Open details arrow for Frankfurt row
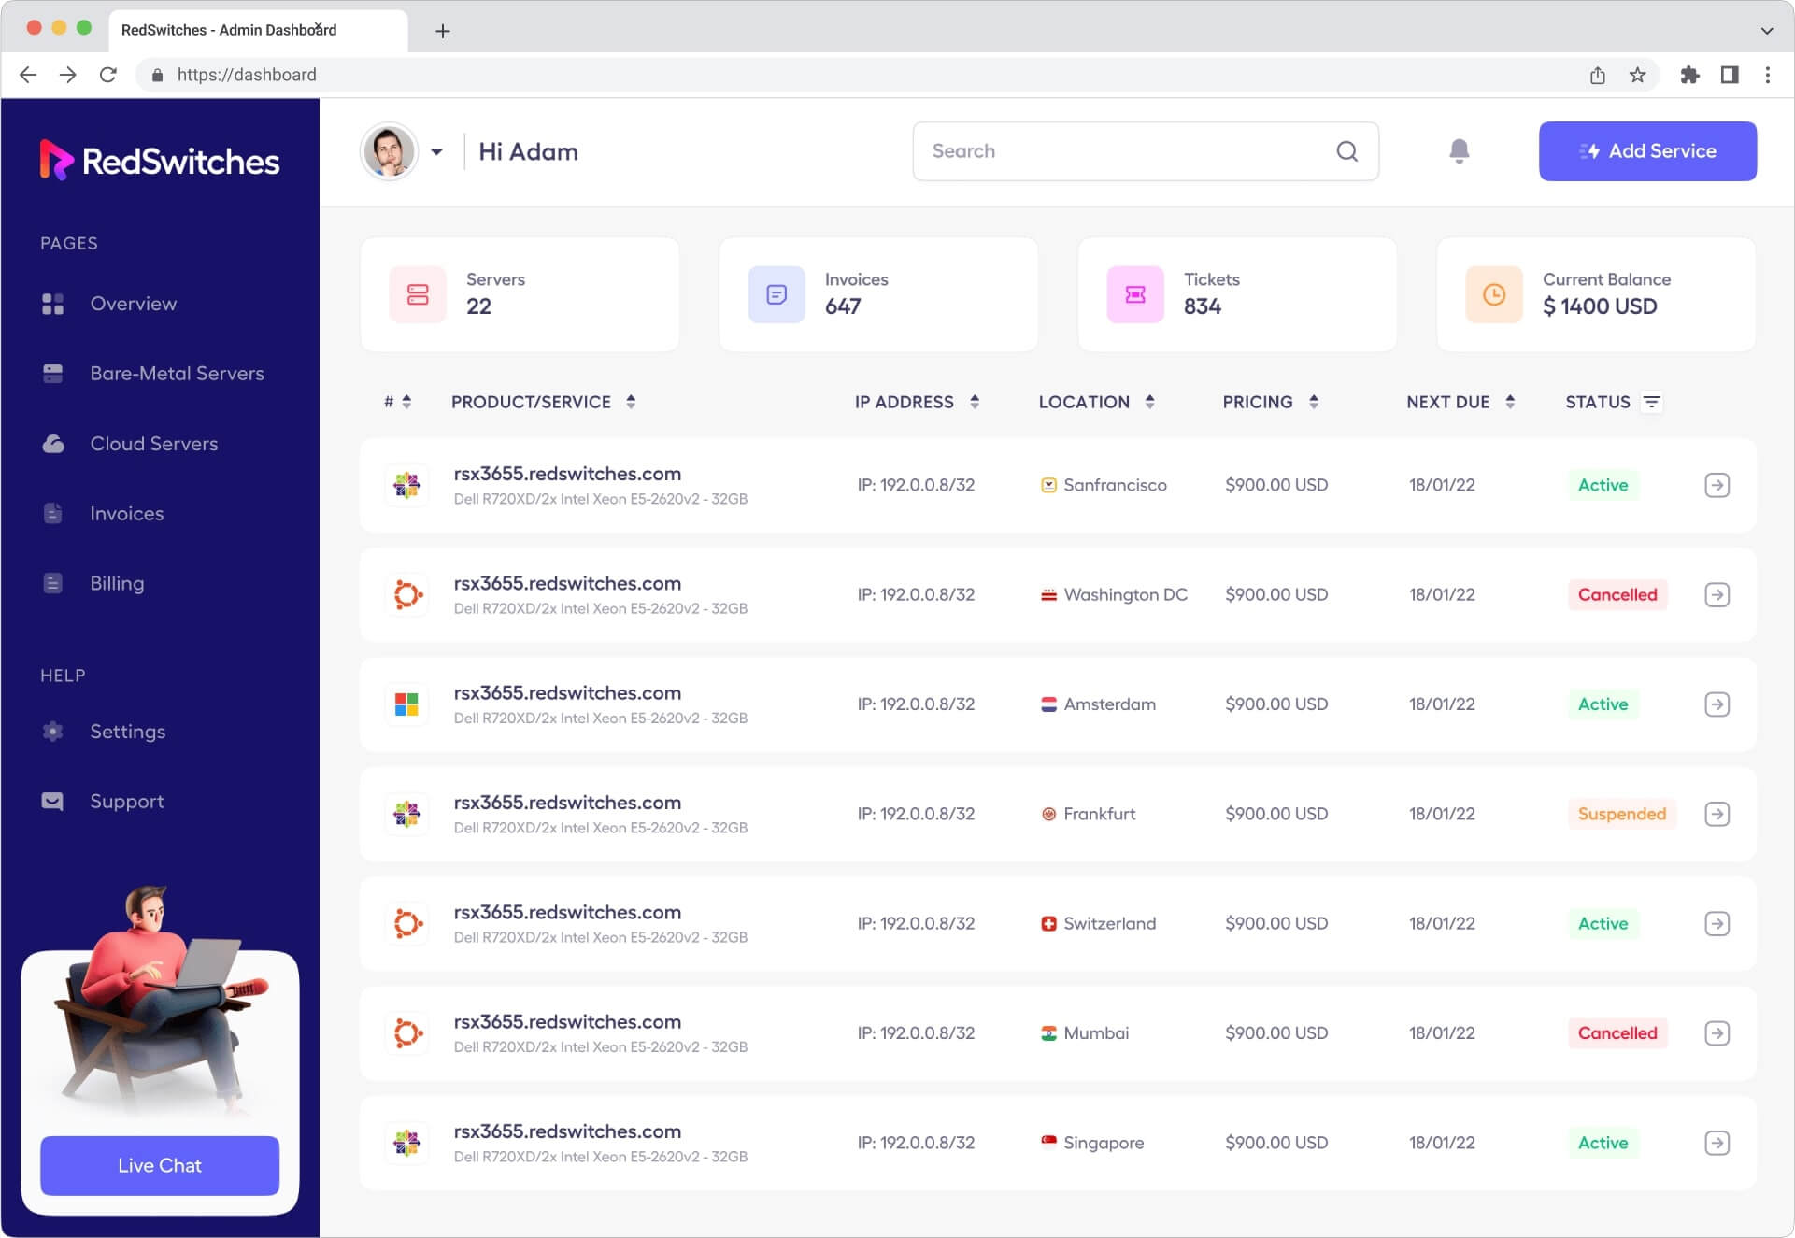Viewport: 1795px width, 1238px height. click(1717, 814)
